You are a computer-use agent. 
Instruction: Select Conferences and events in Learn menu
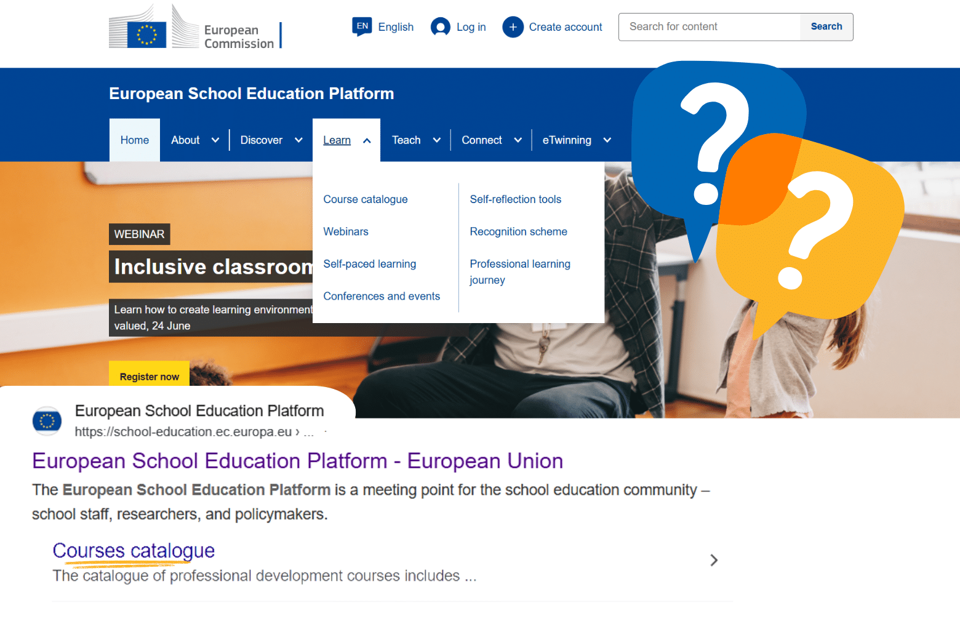[382, 296]
